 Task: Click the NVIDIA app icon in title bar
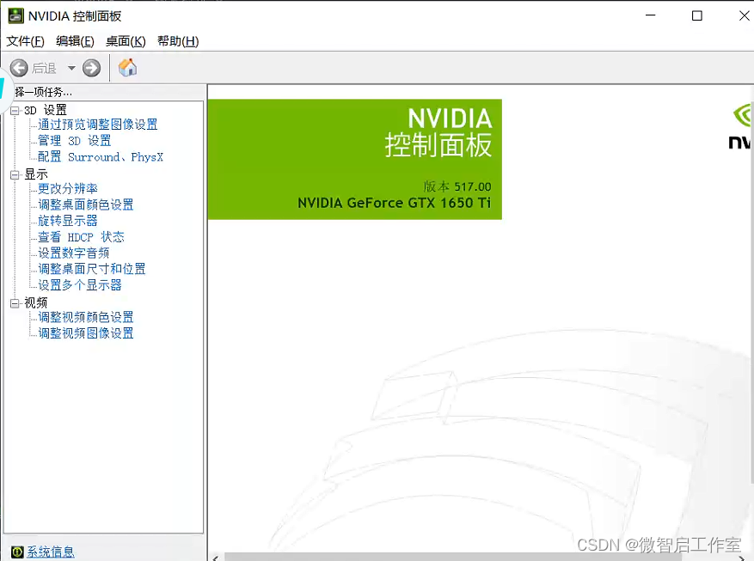[15, 15]
